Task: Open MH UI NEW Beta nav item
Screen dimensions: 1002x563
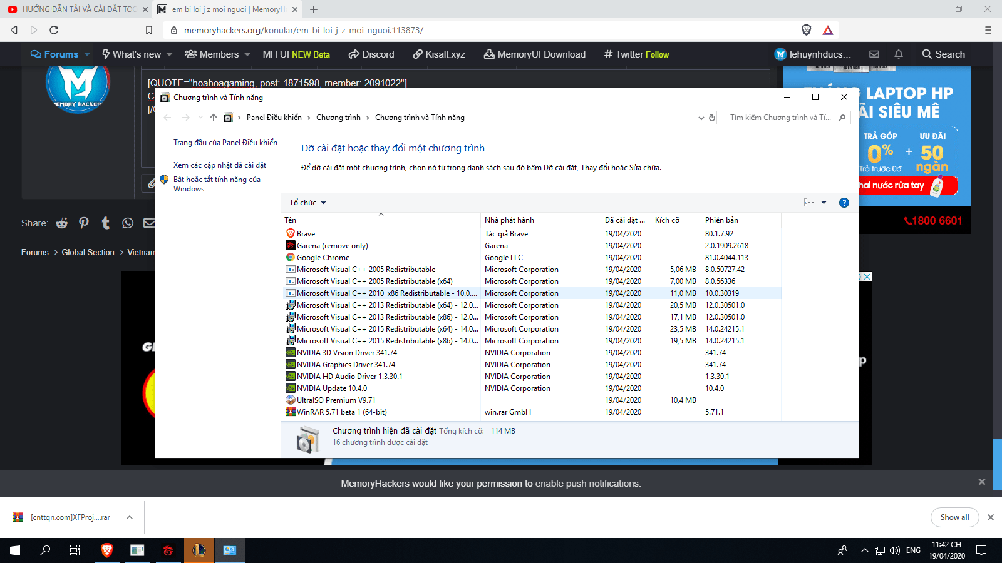Action: [x=296, y=54]
